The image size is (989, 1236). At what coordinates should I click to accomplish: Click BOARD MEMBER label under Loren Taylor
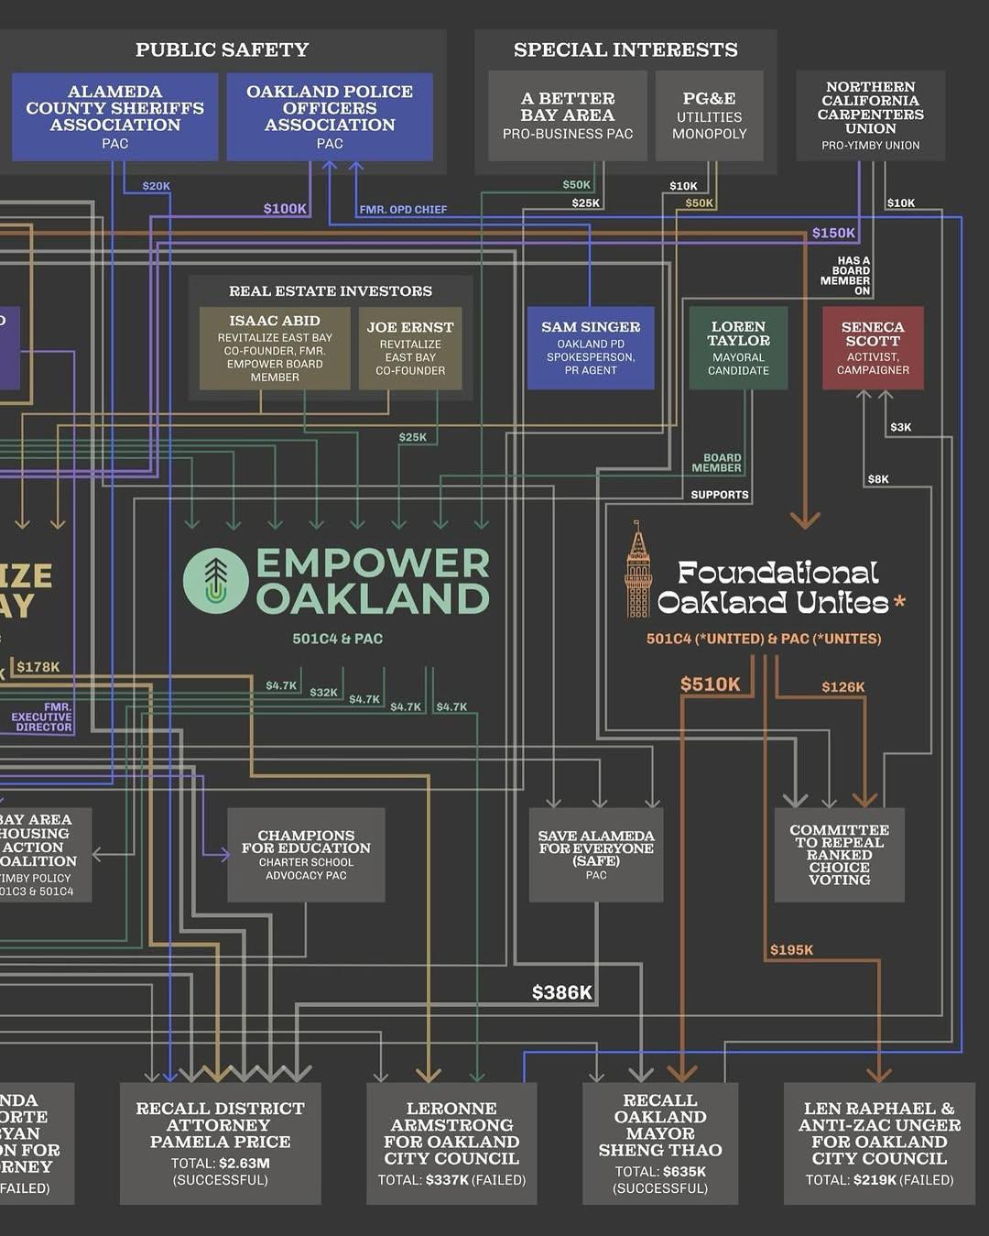(x=717, y=463)
